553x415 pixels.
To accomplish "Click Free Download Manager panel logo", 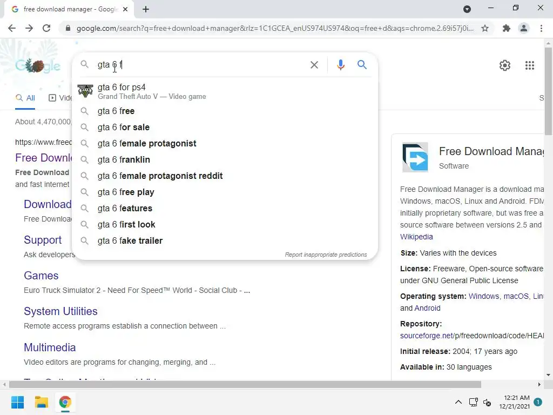I will click(415, 157).
